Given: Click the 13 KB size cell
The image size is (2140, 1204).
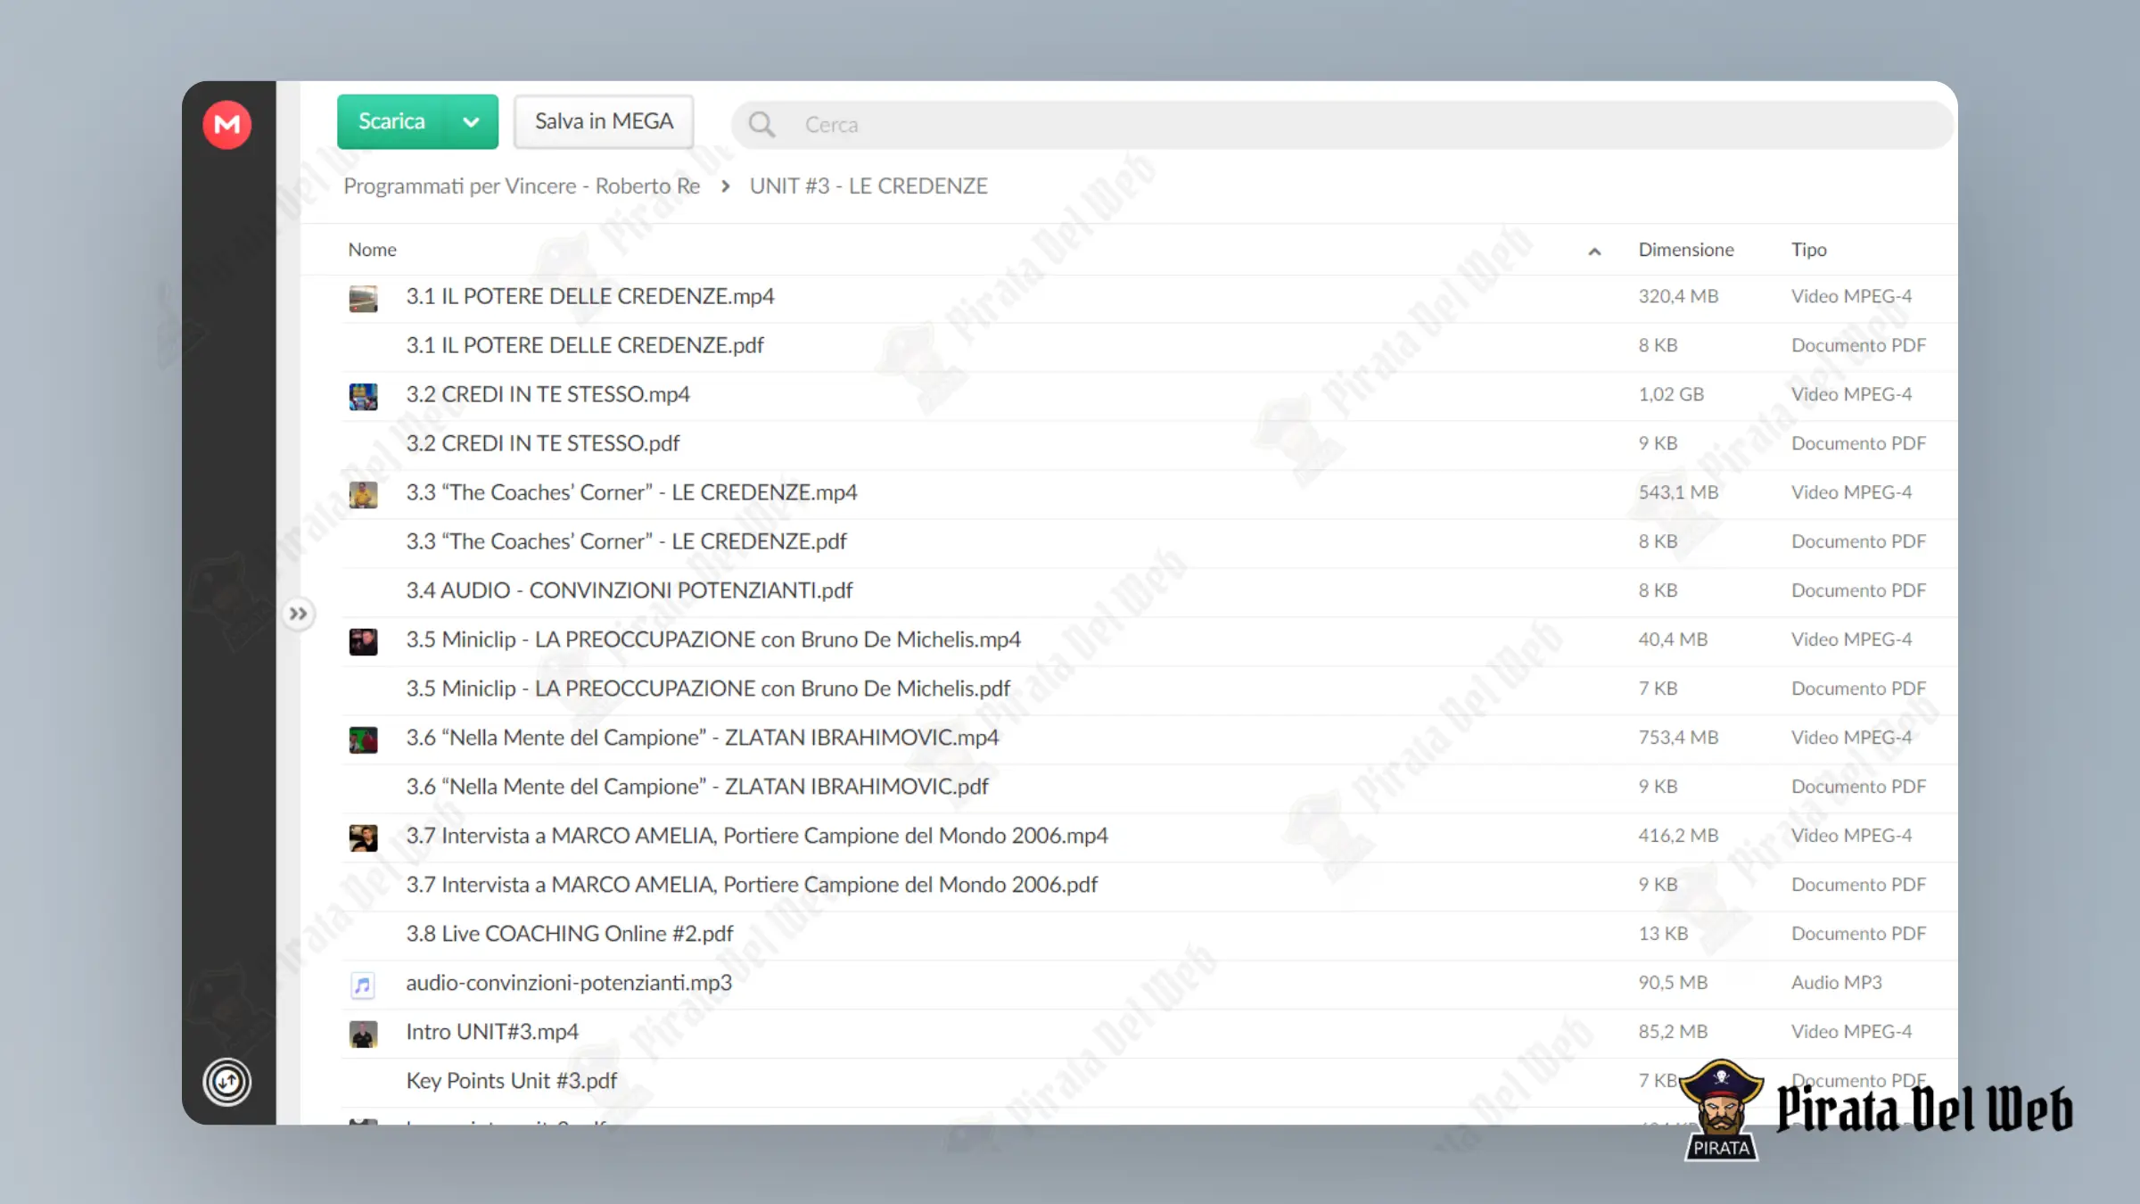Looking at the screenshot, I should (1663, 934).
